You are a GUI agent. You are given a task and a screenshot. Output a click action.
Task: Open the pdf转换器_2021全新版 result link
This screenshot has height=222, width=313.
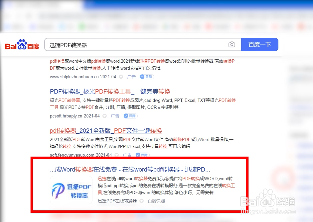(105, 131)
